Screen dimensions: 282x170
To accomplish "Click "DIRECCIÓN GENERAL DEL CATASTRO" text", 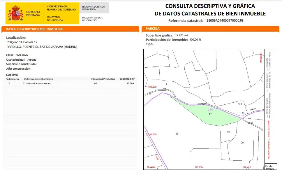I will click(92, 19).
